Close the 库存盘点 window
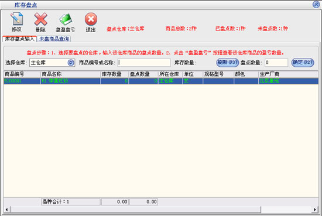The width and height of the screenshot is (322, 216). point(316,4)
